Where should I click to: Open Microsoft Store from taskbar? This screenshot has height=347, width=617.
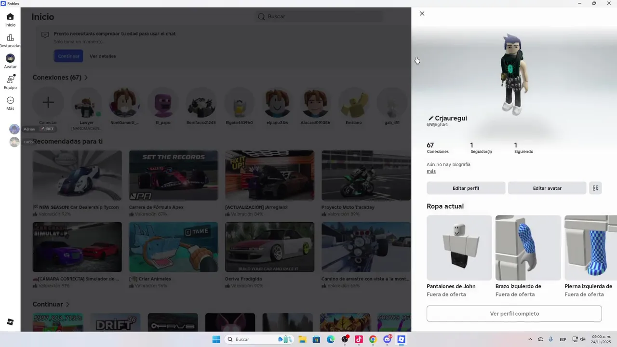(316, 339)
